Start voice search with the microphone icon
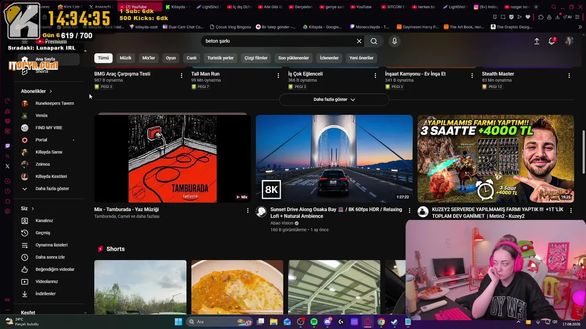 (x=395, y=41)
